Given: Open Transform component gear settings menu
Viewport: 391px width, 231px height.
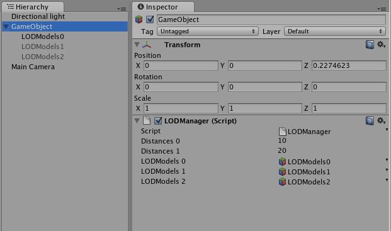Looking at the screenshot, I should tap(381, 45).
